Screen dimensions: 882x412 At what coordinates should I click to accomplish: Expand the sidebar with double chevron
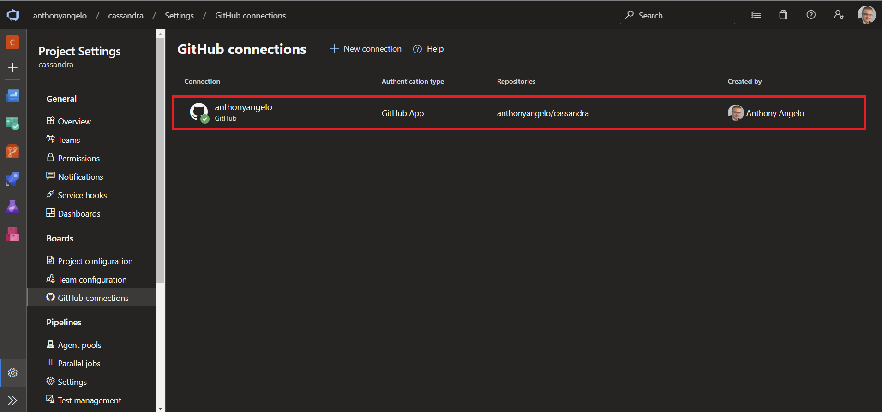12,400
